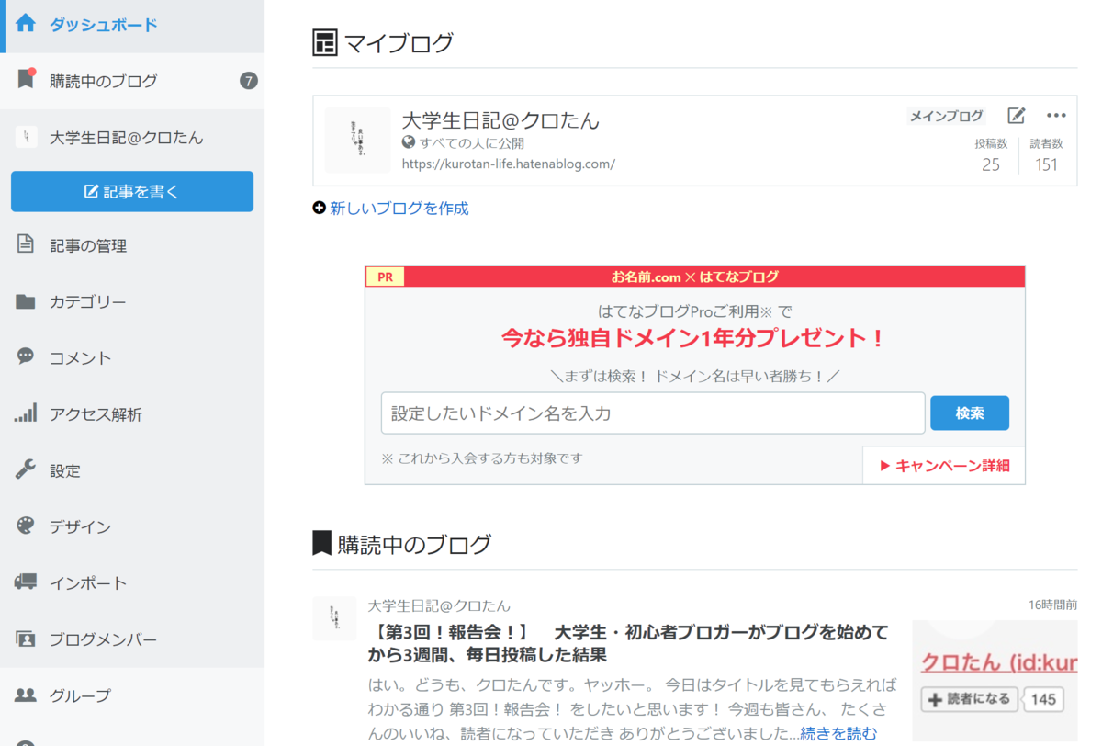Open the three-dots menu on the blog card
This screenshot has height=746, width=1102.
[x=1056, y=115]
